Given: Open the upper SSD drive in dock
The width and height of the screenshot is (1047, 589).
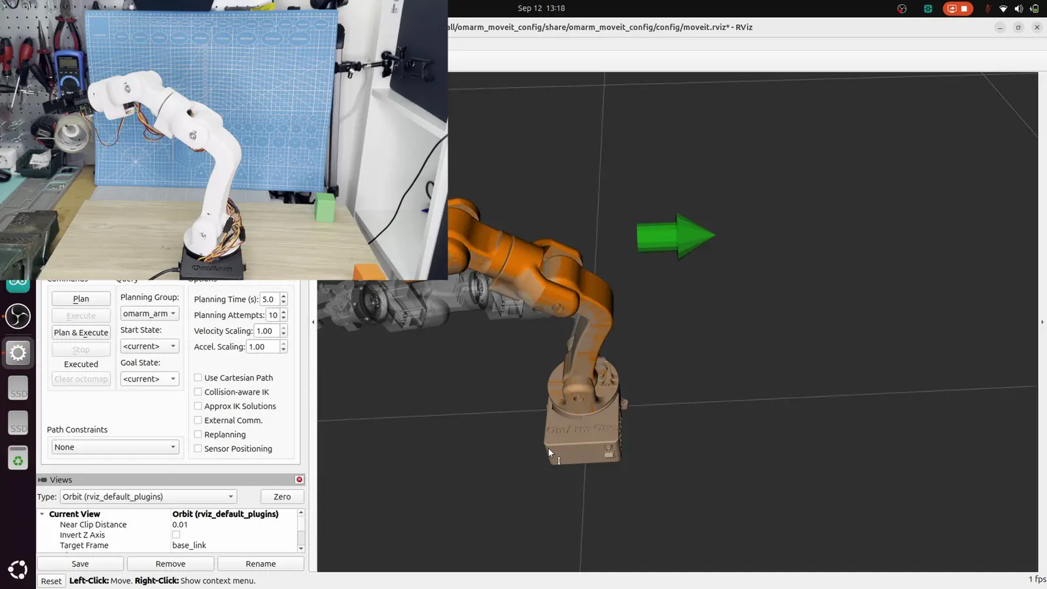Looking at the screenshot, I should tap(18, 389).
